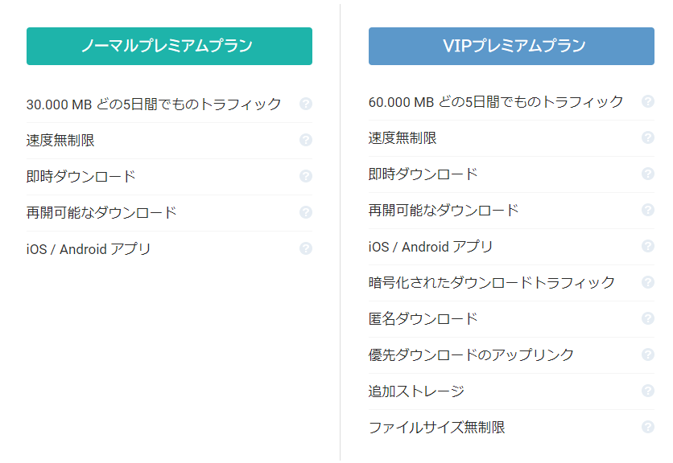Select the VIPプレミアムプラン button

511,47
